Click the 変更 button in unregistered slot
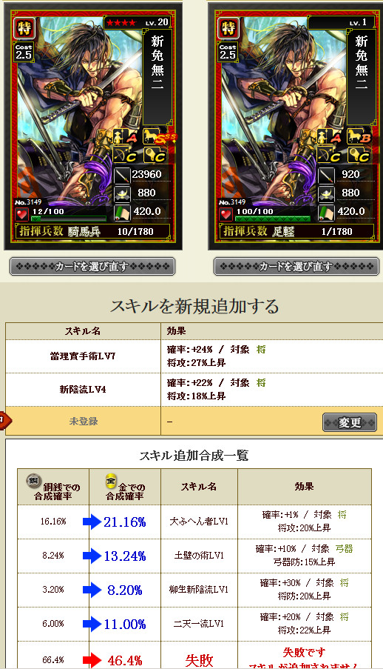This screenshot has width=383, height=669. point(349,422)
